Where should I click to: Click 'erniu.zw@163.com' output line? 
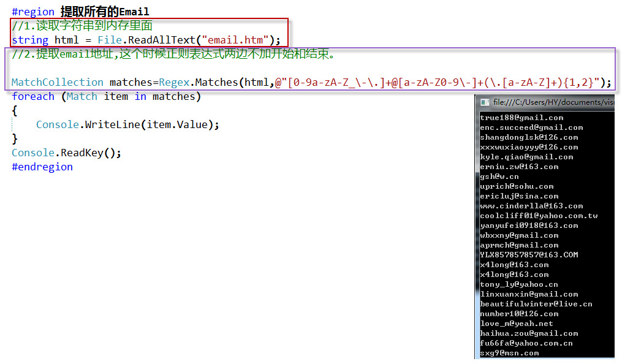519,167
